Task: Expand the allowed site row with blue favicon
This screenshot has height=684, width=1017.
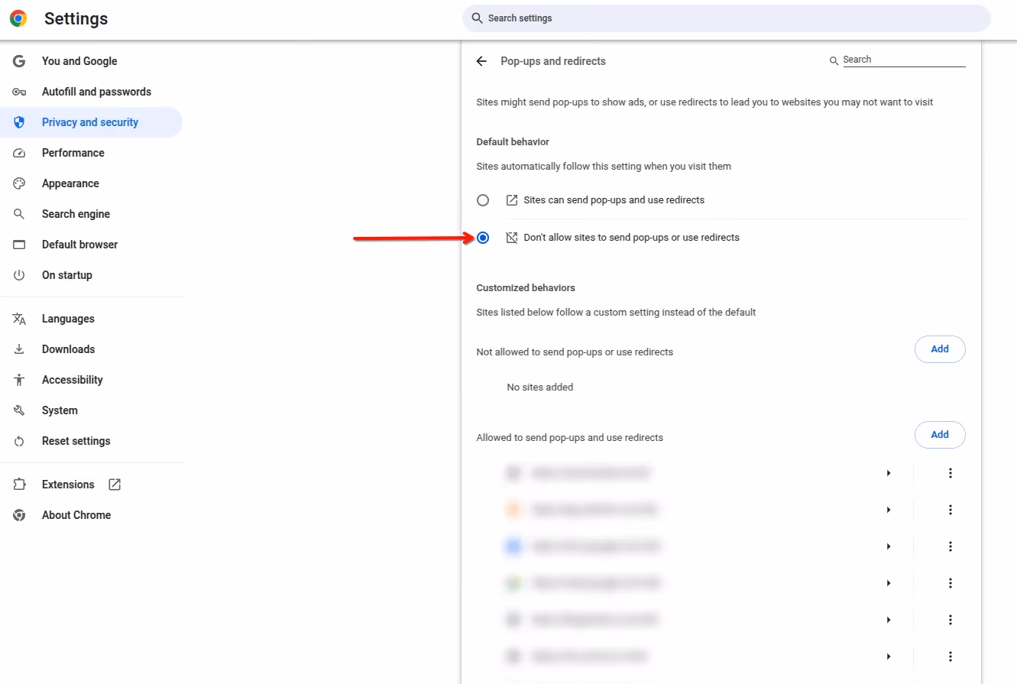Action: 889,546
